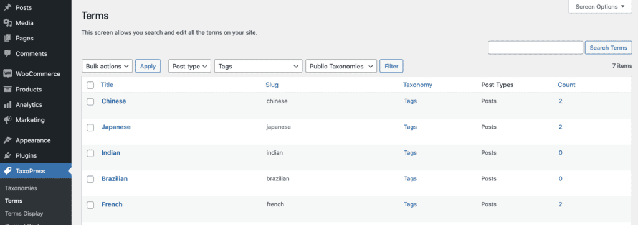The height and width of the screenshot is (225, 638).
Task: Click the Products box icon in sidebar
Action: pos(7,90)
